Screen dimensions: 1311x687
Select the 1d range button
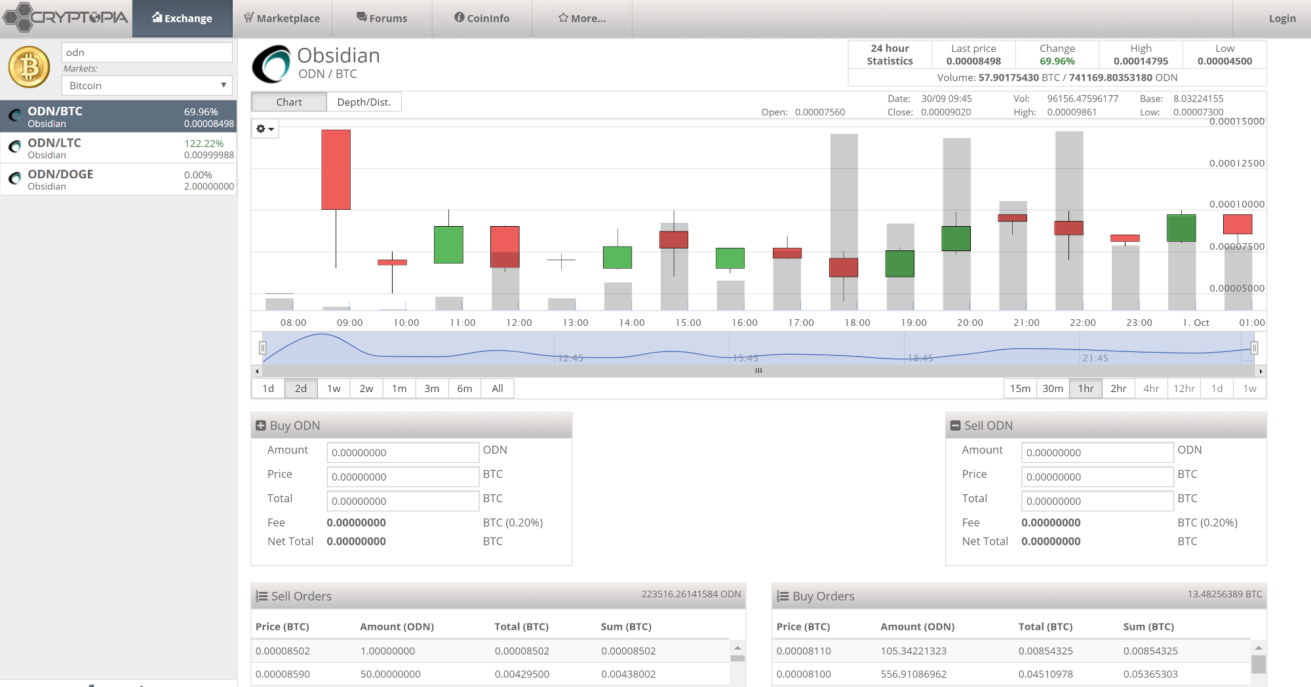point(268,389)
